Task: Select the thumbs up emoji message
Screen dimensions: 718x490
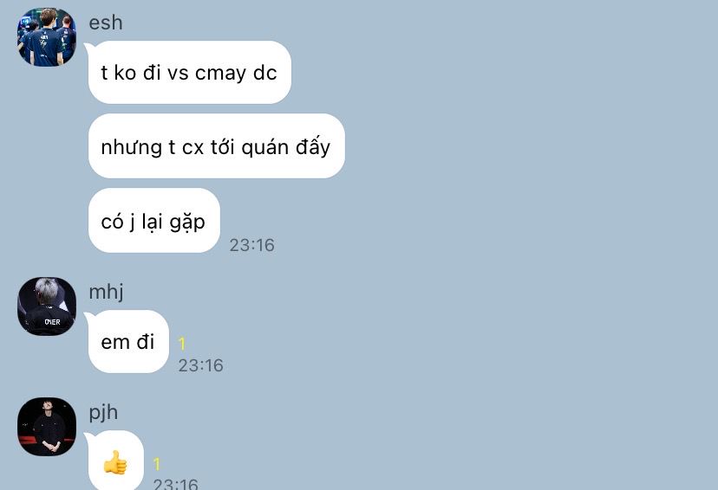Action: 116,461
